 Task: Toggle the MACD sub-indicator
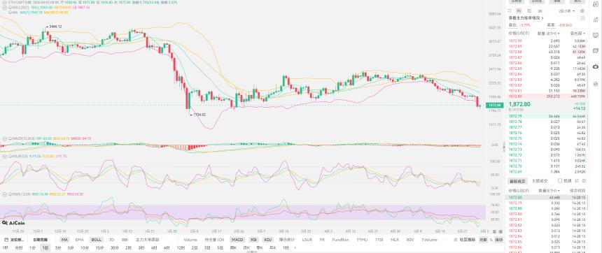coord(237,240)
